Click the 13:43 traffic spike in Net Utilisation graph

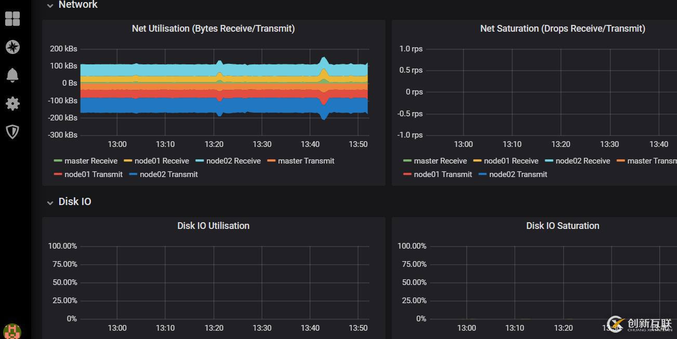pos(324,87)
